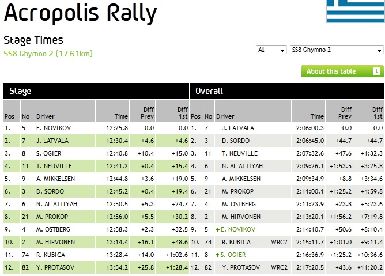Click the Acropolis Rally page title
Image resolution: width=385 pixels, height=276 pixels.
pos(80,12)
